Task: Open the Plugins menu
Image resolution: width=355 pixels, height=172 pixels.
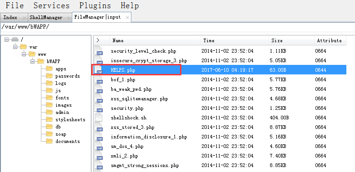Action: point(95,5)
